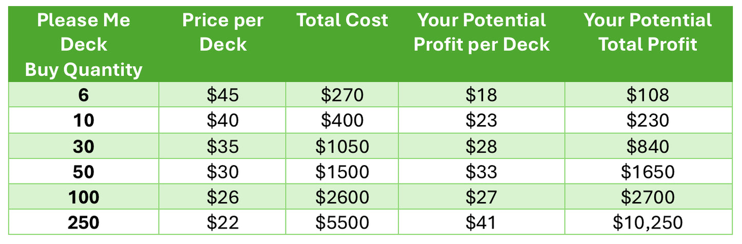Click the quantity 100 cell

tap(84, 196)
